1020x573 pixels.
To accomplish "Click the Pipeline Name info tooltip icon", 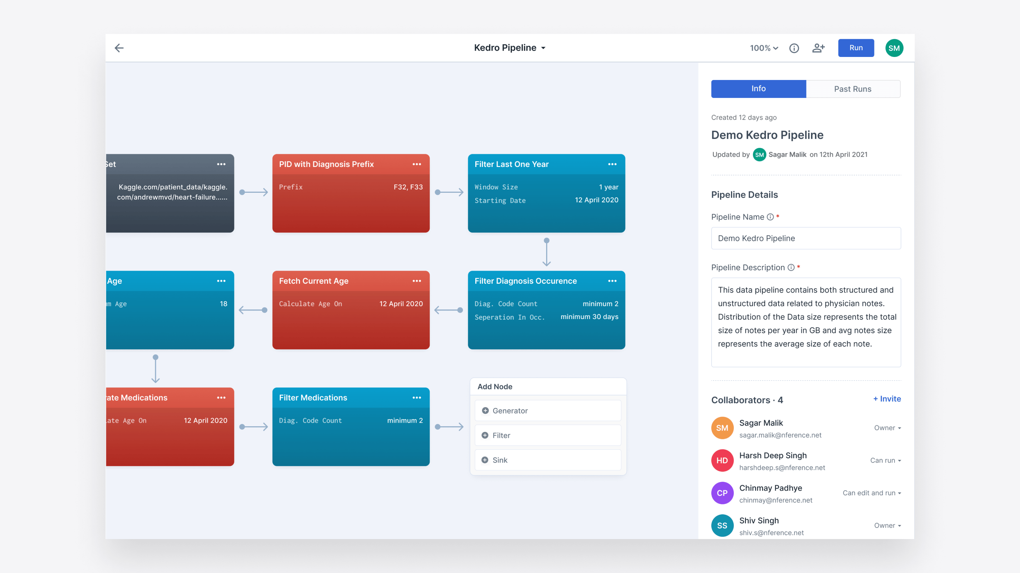I will pos(770,217).
